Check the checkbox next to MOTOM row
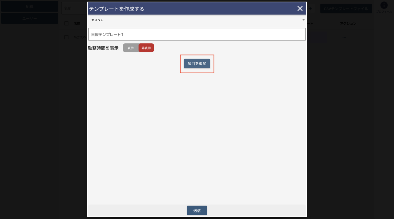This screenshot has width=394, height=219. pyautogui.click(x=66, y=37)
